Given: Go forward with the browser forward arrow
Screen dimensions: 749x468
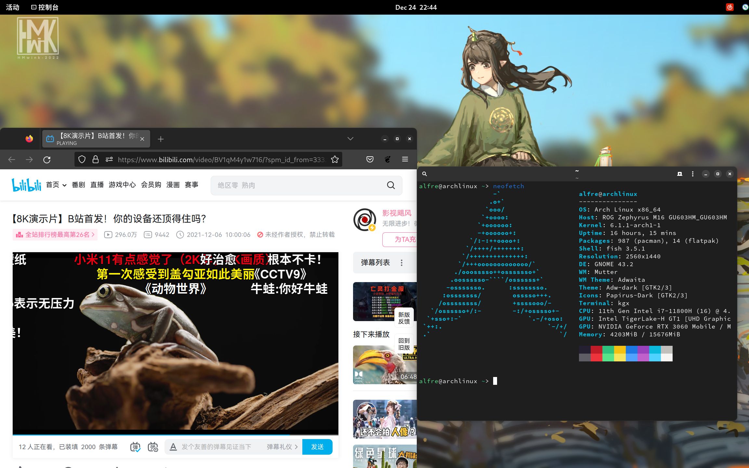Looking at the screenshot, I should [x=29, y=160].
